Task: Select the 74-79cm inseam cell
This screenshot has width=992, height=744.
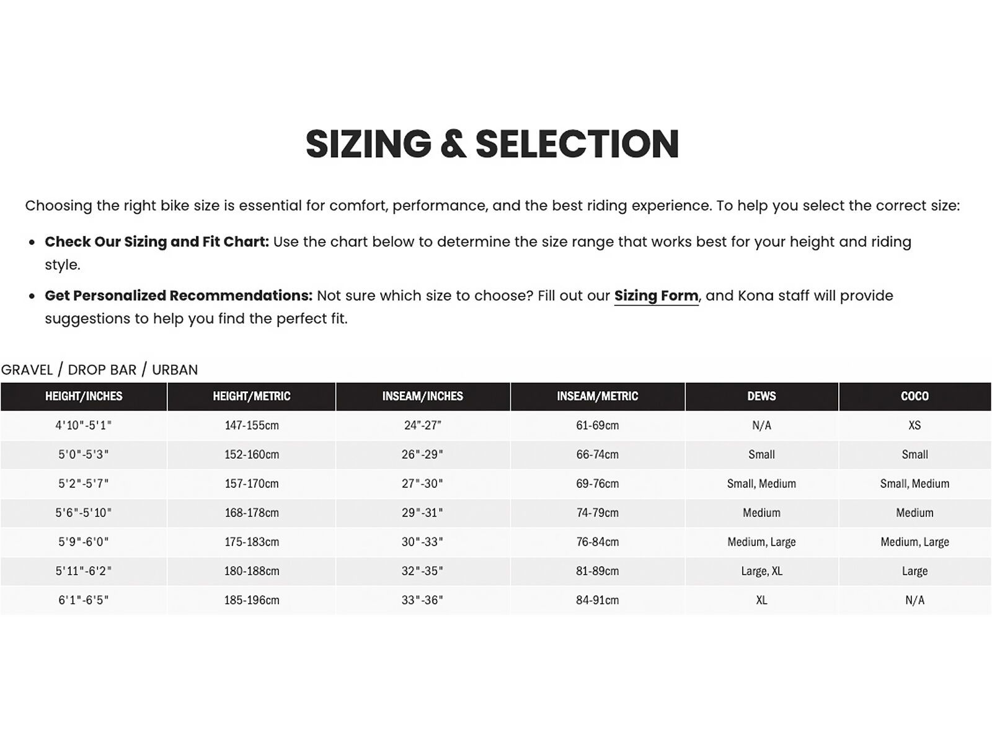Action: click(597, 513)
